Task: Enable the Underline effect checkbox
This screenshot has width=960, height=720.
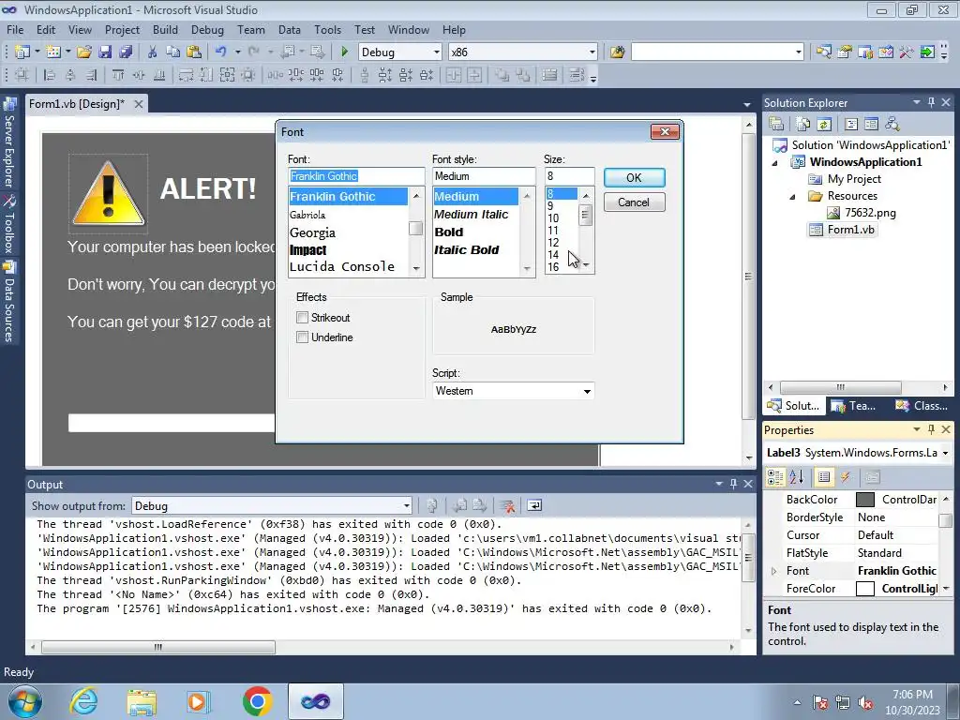Action: pos(302,337)
